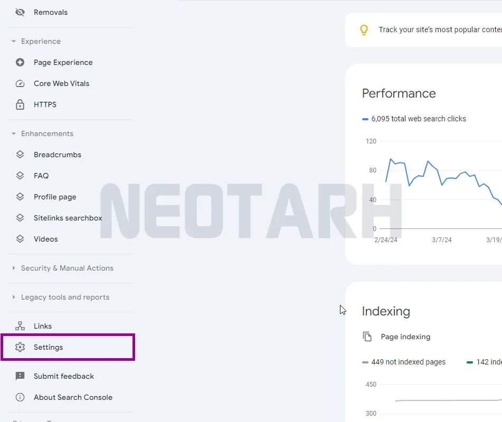Click the Sitelinks searchbox layers icon
Viewport: 502px width, 422px height.
coord(20,218)
